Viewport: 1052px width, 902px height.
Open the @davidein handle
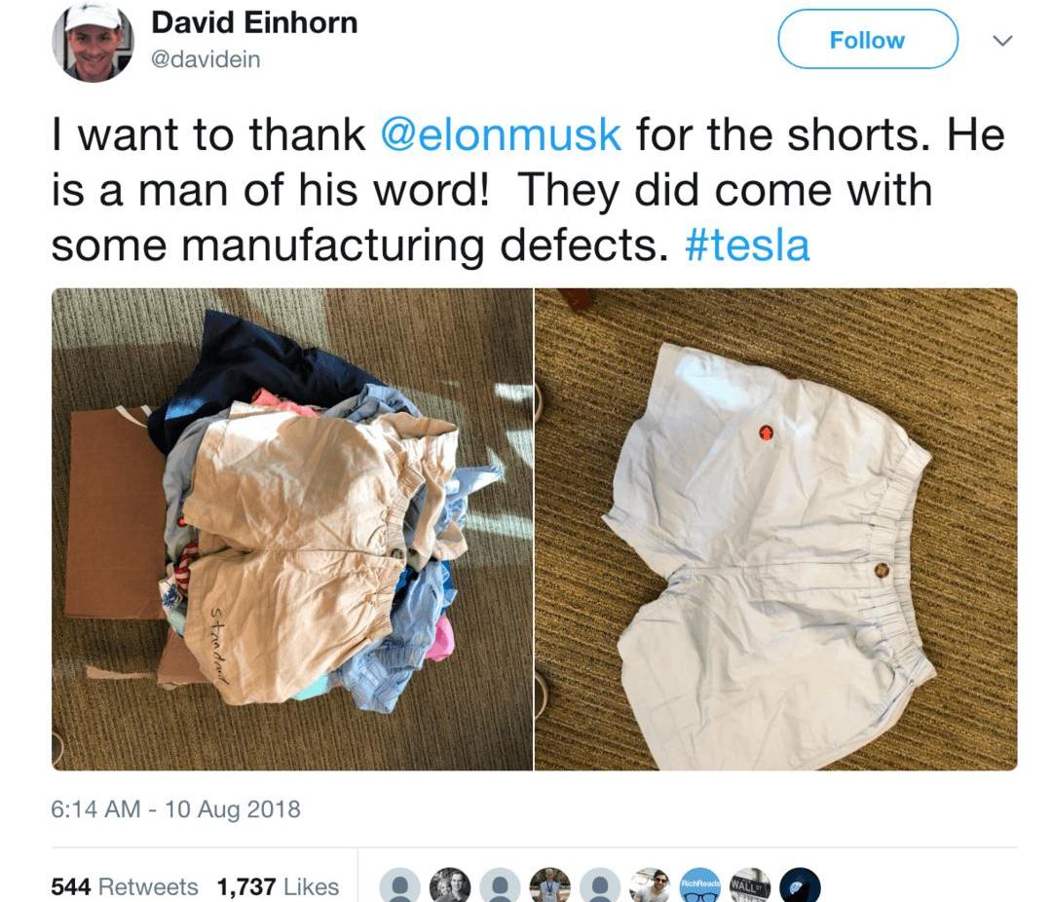206,59
